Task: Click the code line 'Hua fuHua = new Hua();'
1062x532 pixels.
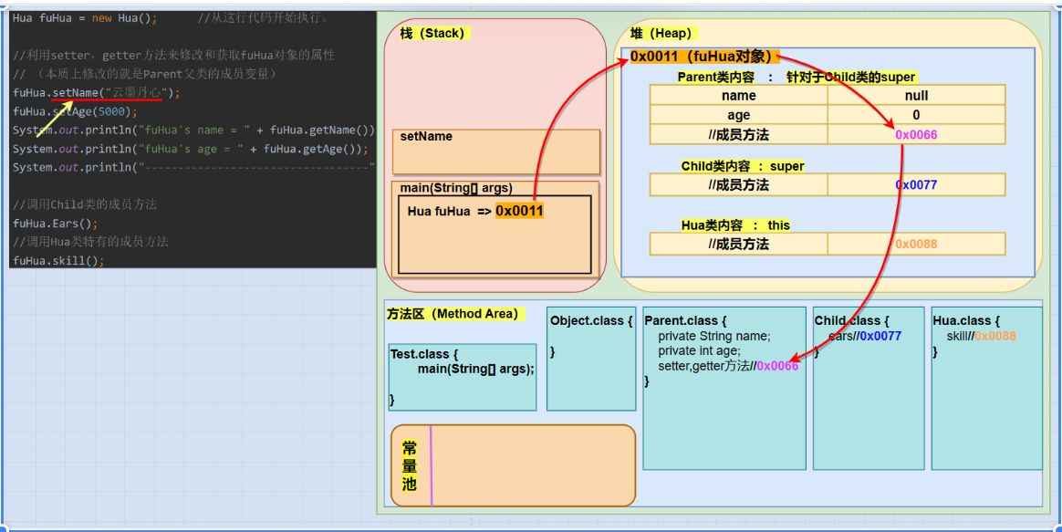Action: (85, 18)
